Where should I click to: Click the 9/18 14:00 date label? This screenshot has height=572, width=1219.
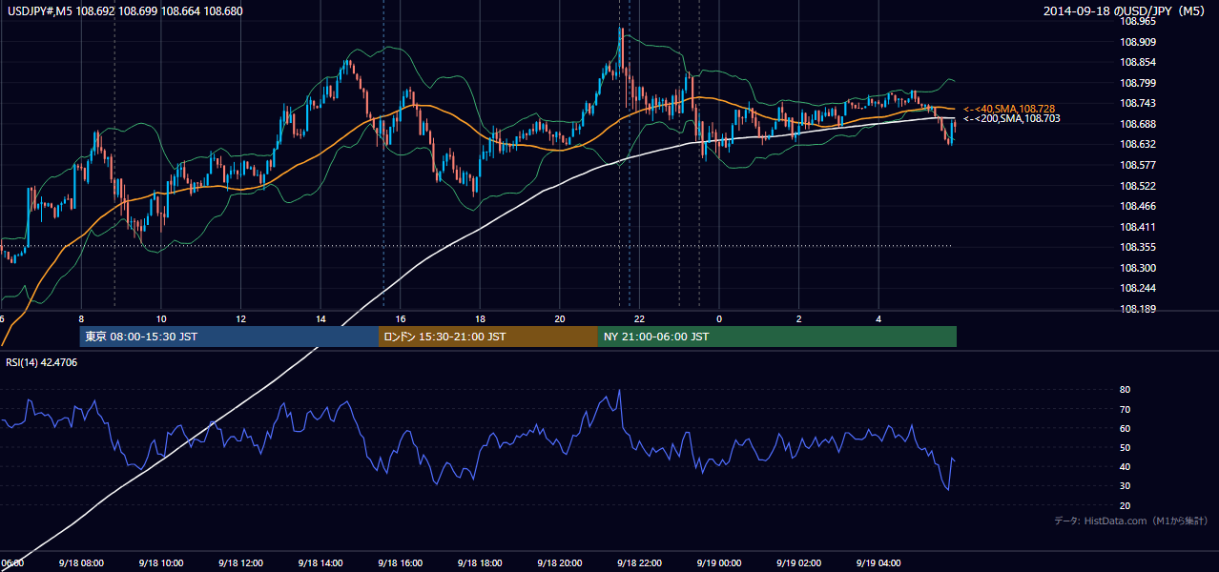pos(320,562)
